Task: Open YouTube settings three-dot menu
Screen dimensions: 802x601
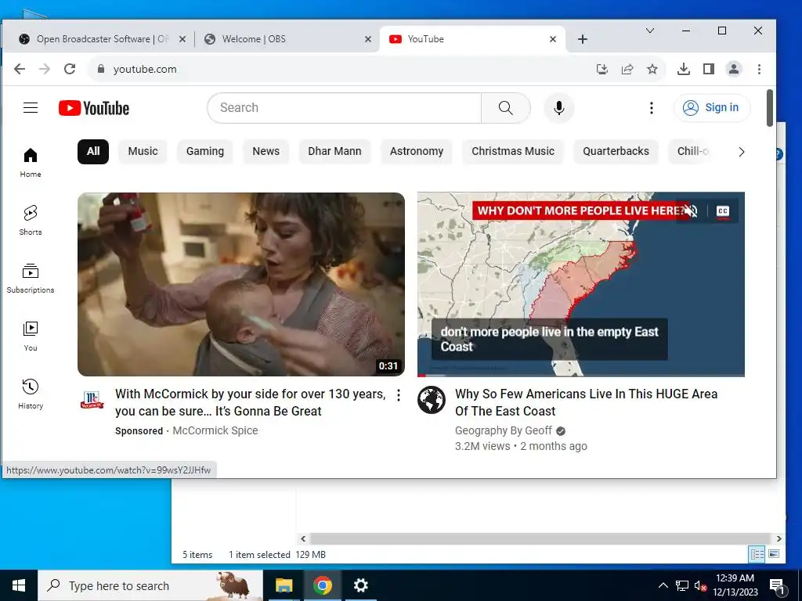Action: [651, 108]
